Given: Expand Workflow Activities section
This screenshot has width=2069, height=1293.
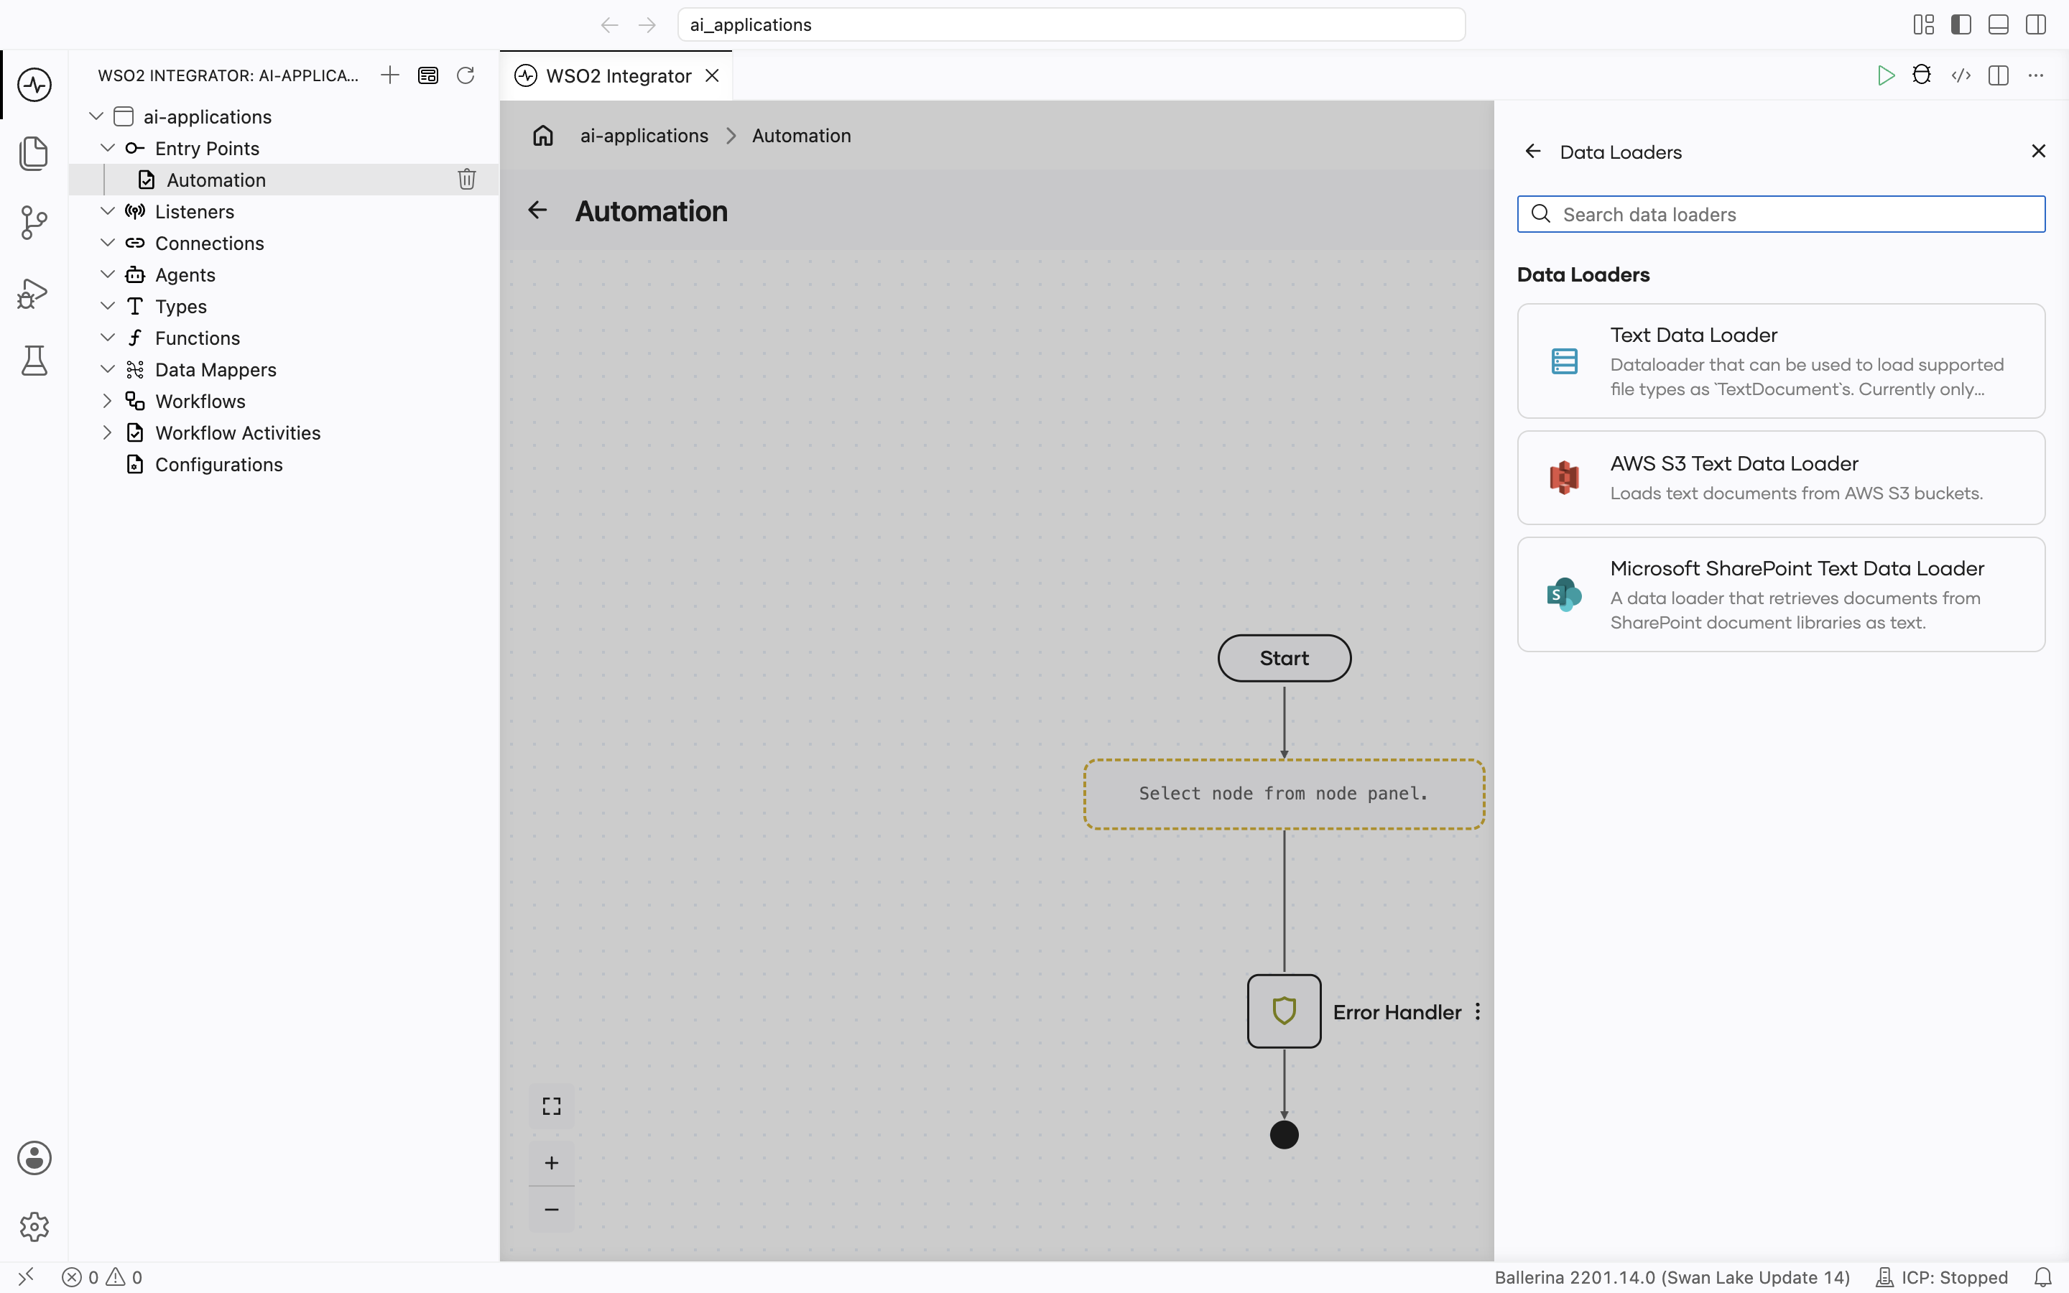Looking at the screenshot, I should (x=108, y=432).
